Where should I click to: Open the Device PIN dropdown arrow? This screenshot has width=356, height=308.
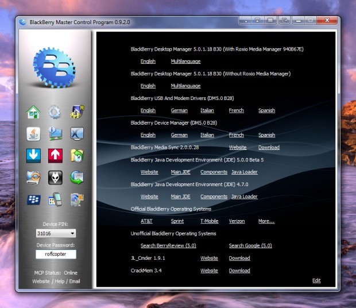(72, 233)
